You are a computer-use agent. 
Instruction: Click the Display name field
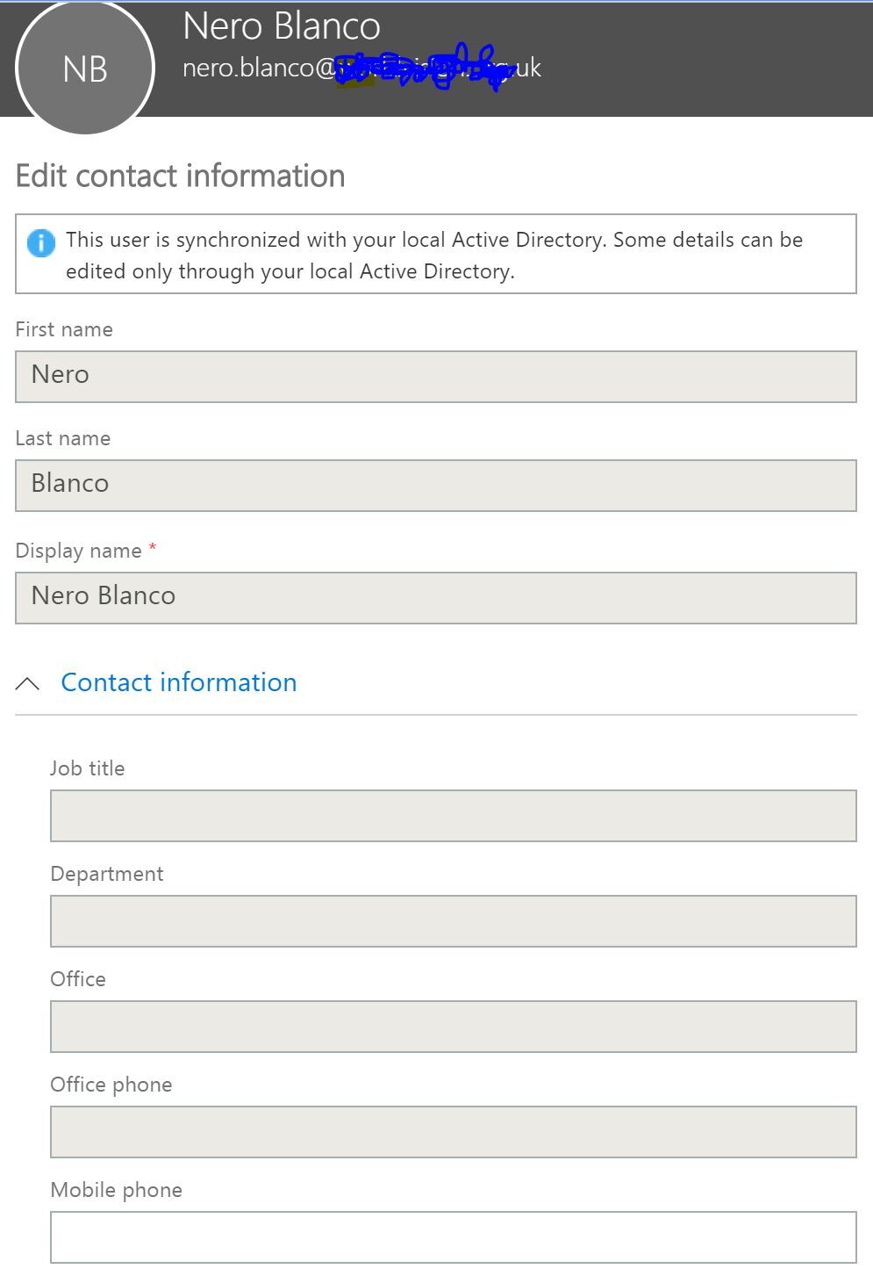click(436, 598)
